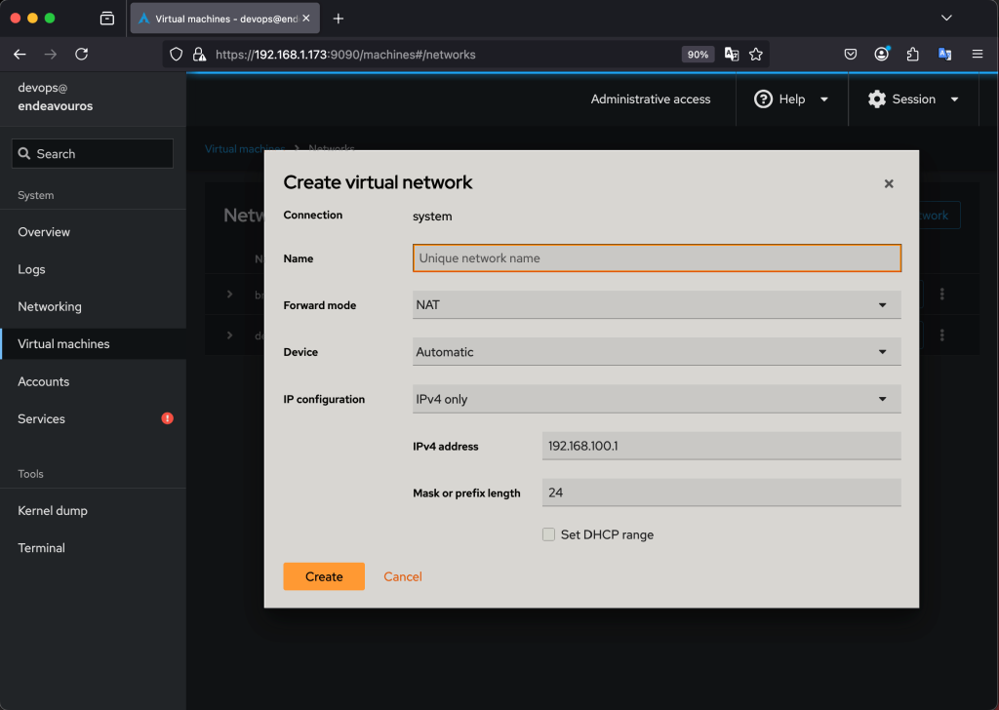Viewport: 999px width, 710px height.
Task: Click the IPv4 address input field
Action: coord(720,446)
